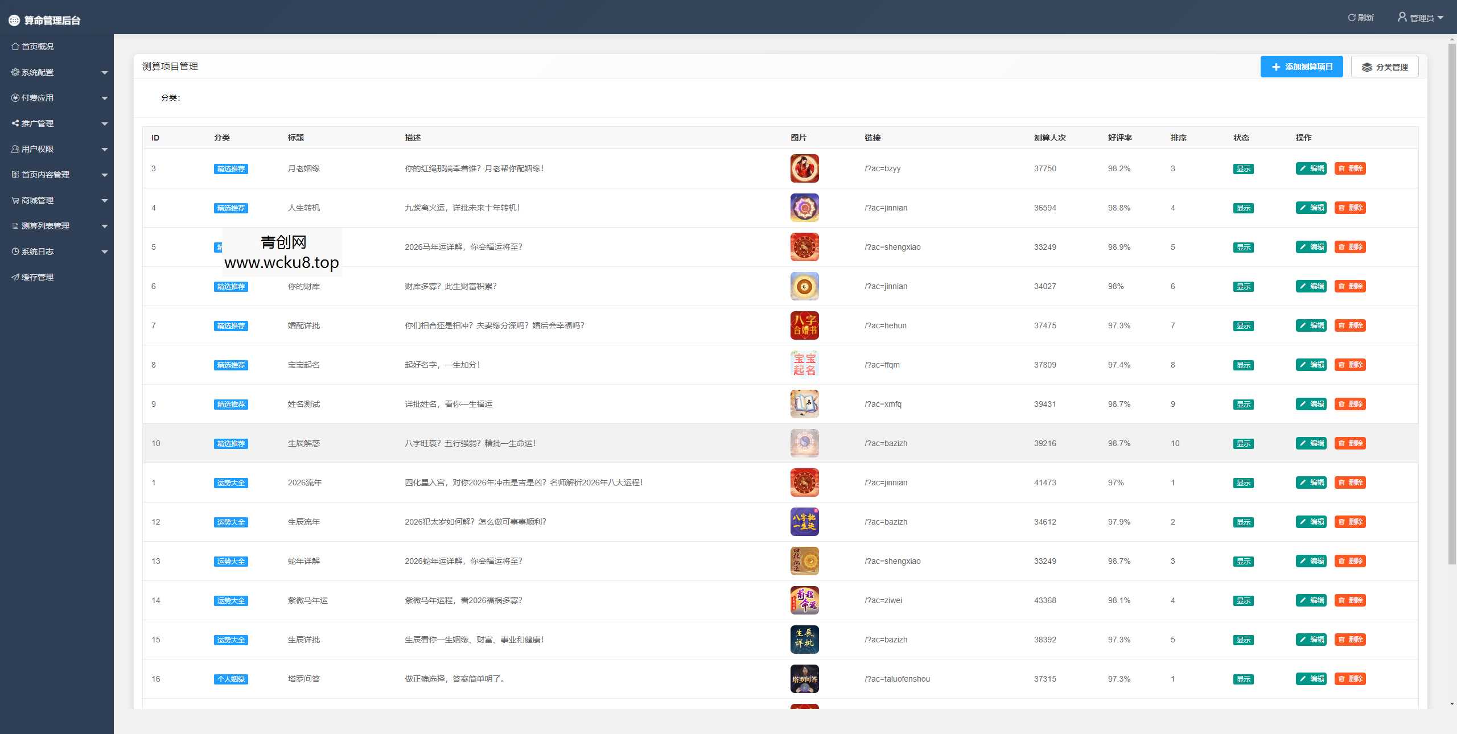Open 缓存管理 in the sidebar

[x=37, y=277]
